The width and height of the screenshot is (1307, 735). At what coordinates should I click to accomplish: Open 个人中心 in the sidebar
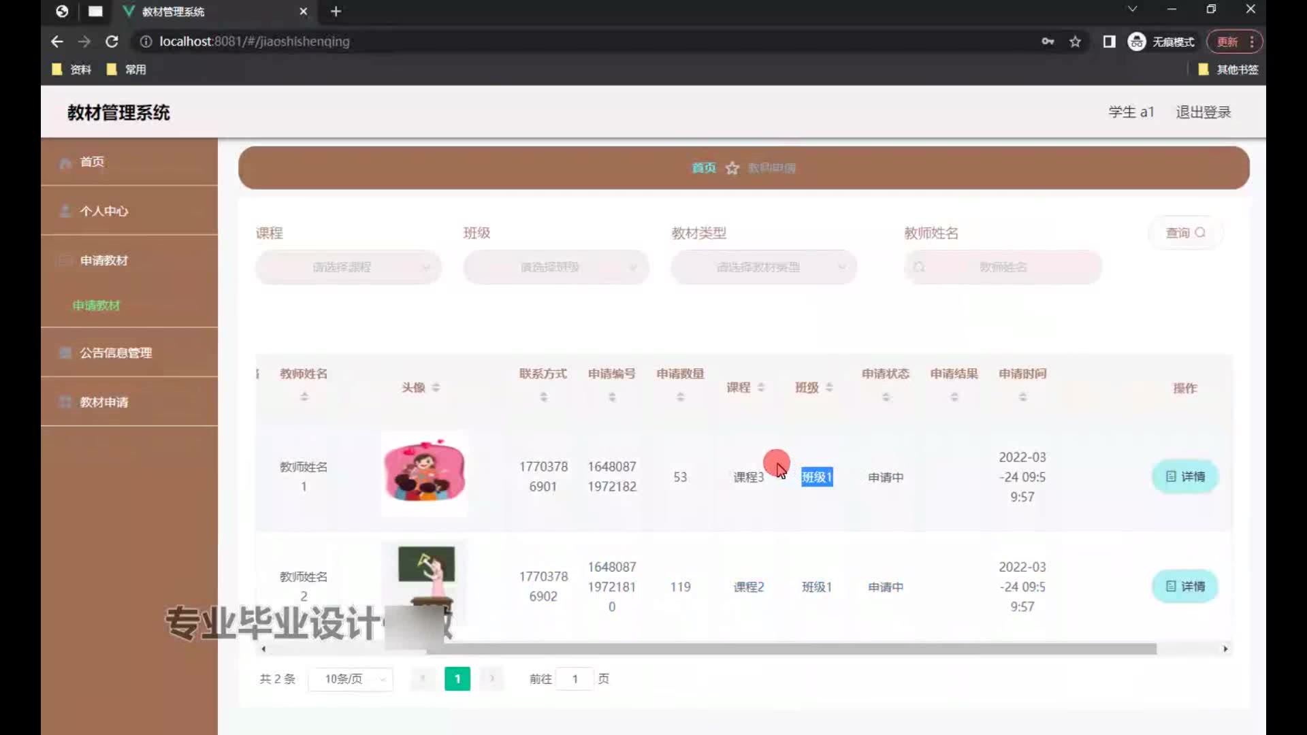click(x=103, y=211)
